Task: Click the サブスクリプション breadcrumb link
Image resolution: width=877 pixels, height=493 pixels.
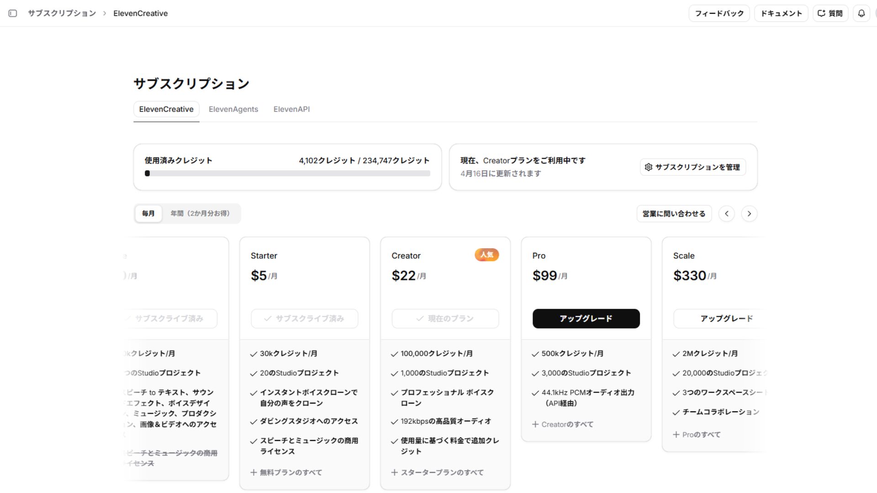Action: (x=62, y=13)
